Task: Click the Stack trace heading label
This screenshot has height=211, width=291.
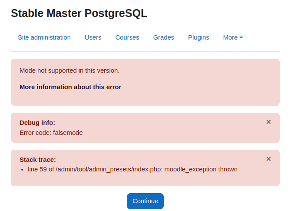Action: [x=38, y=160]
